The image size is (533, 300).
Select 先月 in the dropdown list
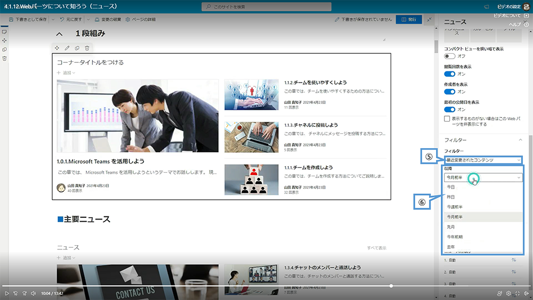pyautogui.click(x=483, y=227)
